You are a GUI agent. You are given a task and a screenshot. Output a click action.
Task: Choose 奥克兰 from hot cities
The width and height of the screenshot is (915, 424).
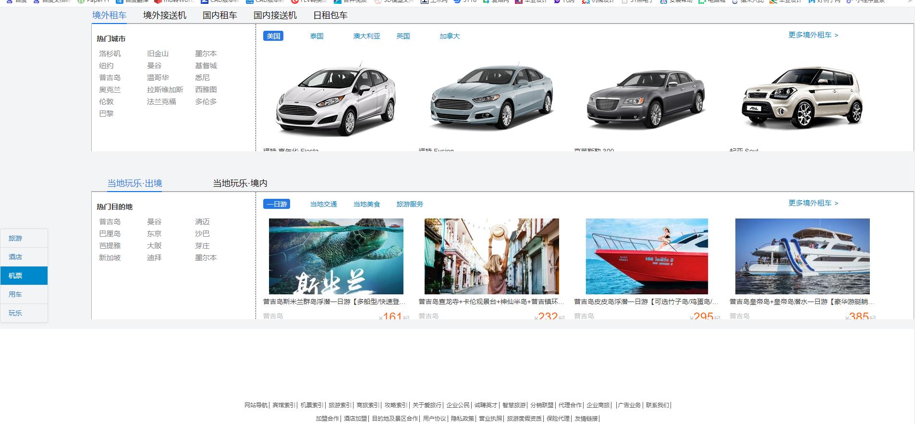click(x=110, y=90)
